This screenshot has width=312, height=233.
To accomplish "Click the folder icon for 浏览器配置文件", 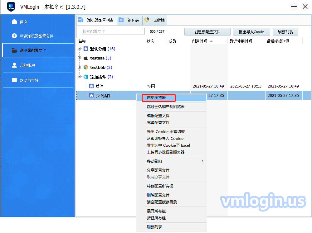I will click(x=14, y=50).
